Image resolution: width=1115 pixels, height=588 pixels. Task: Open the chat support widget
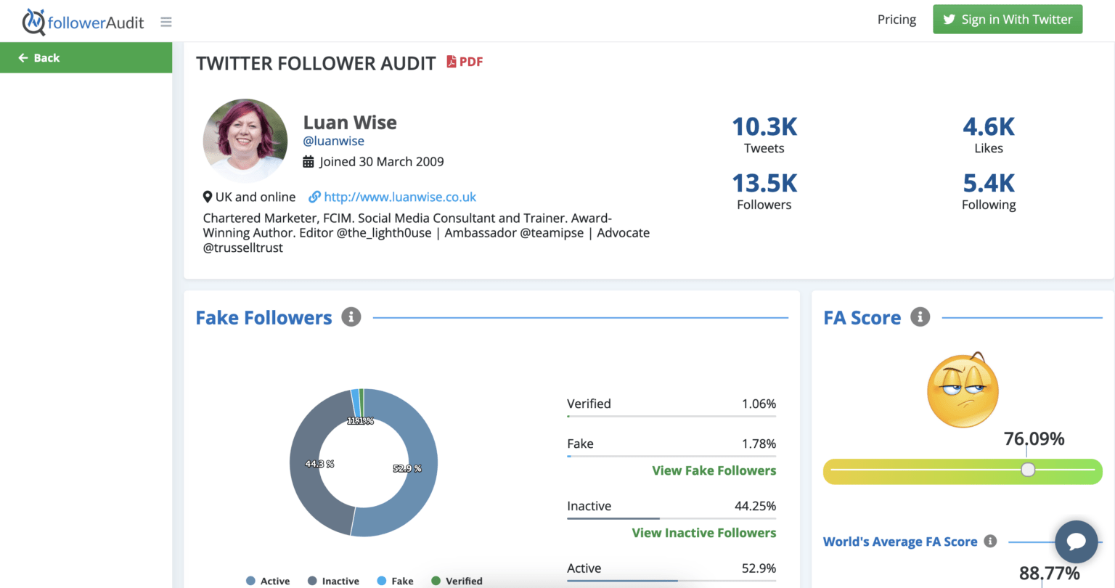1076,542
